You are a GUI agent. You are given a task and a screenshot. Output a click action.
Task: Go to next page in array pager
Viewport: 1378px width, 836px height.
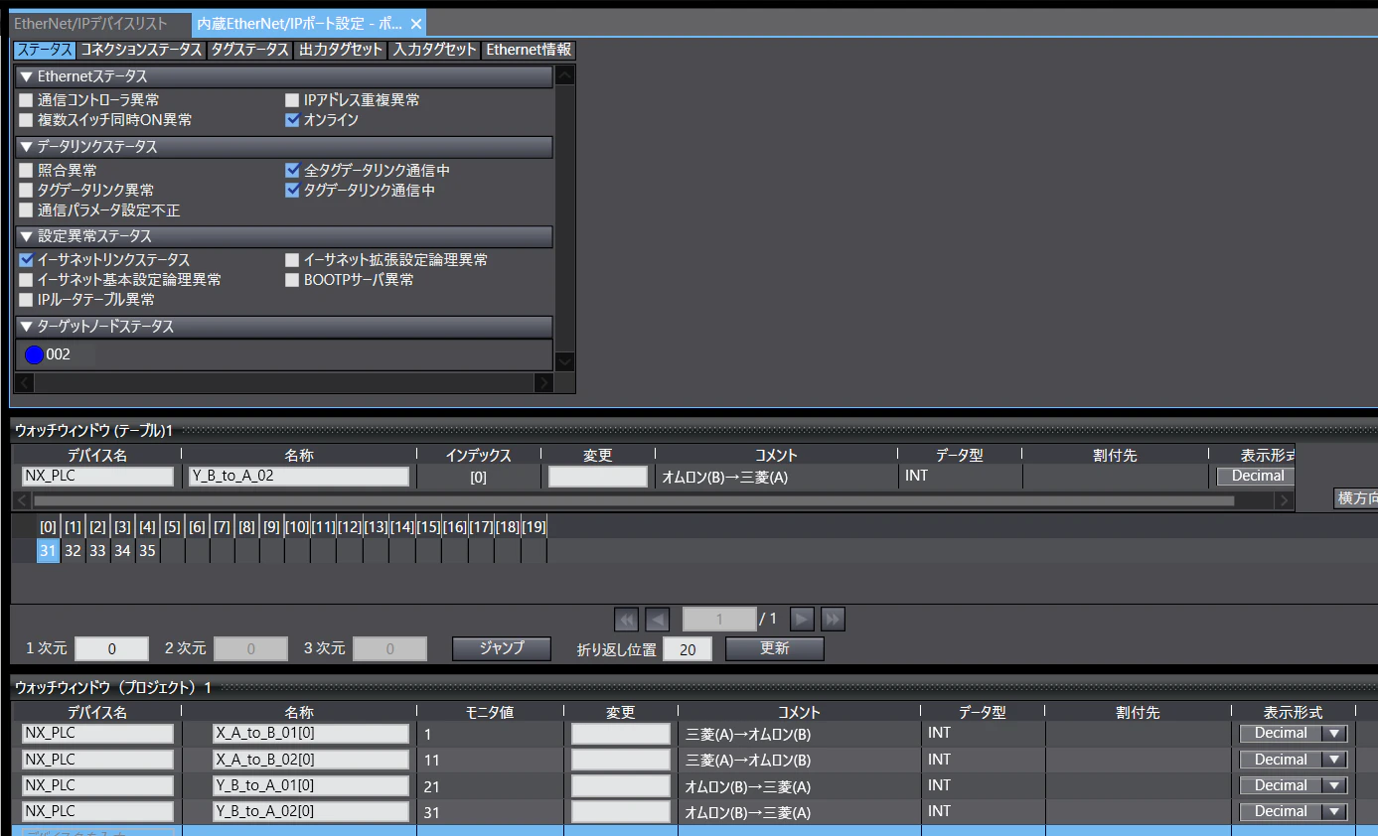tap(803, 620)
